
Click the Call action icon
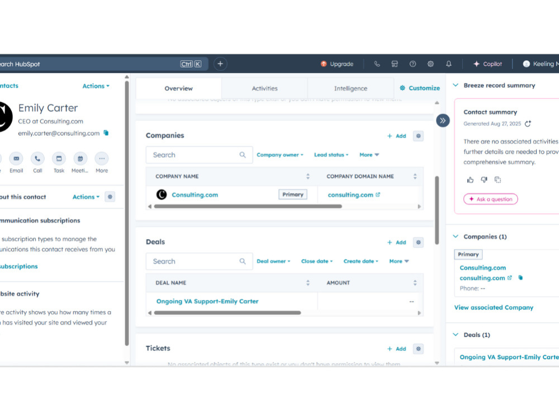pyautogui.click(x=37, y=159)
